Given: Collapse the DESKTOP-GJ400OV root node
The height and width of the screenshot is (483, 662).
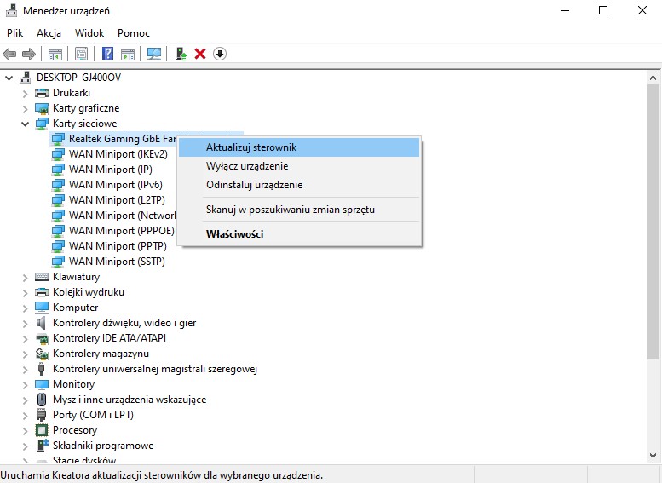Looking at the screenshot, I should coord(9,78).
